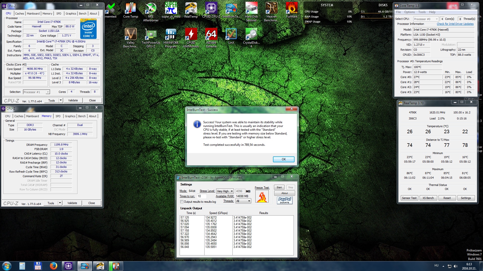Show hidden tray icons arrow
Screen dimensions: 483x271
point(443,266)
